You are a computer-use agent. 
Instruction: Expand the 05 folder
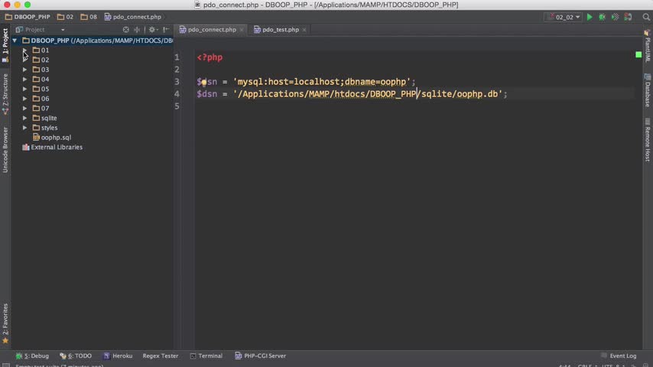(25, 89)
